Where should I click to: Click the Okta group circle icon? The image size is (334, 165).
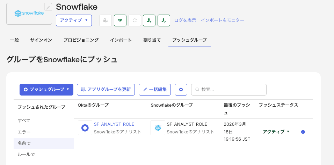coord(85,128)
